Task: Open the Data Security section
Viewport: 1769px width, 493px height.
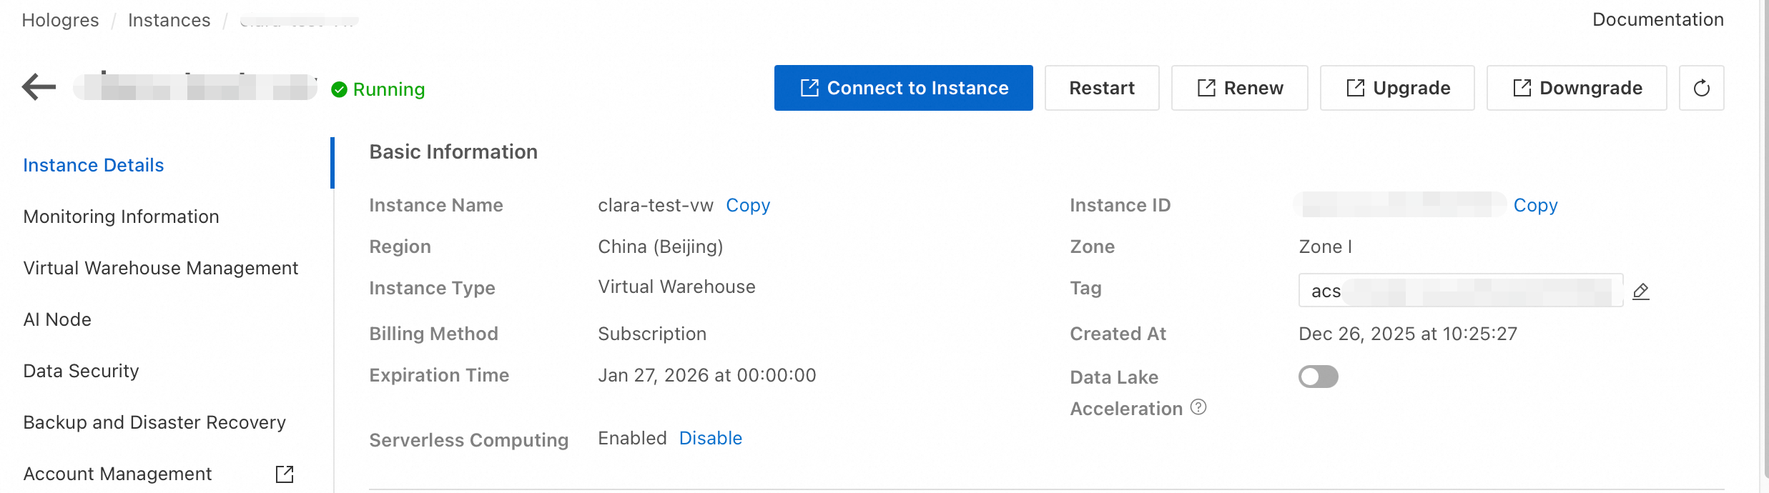Action: tap(81, 371)
